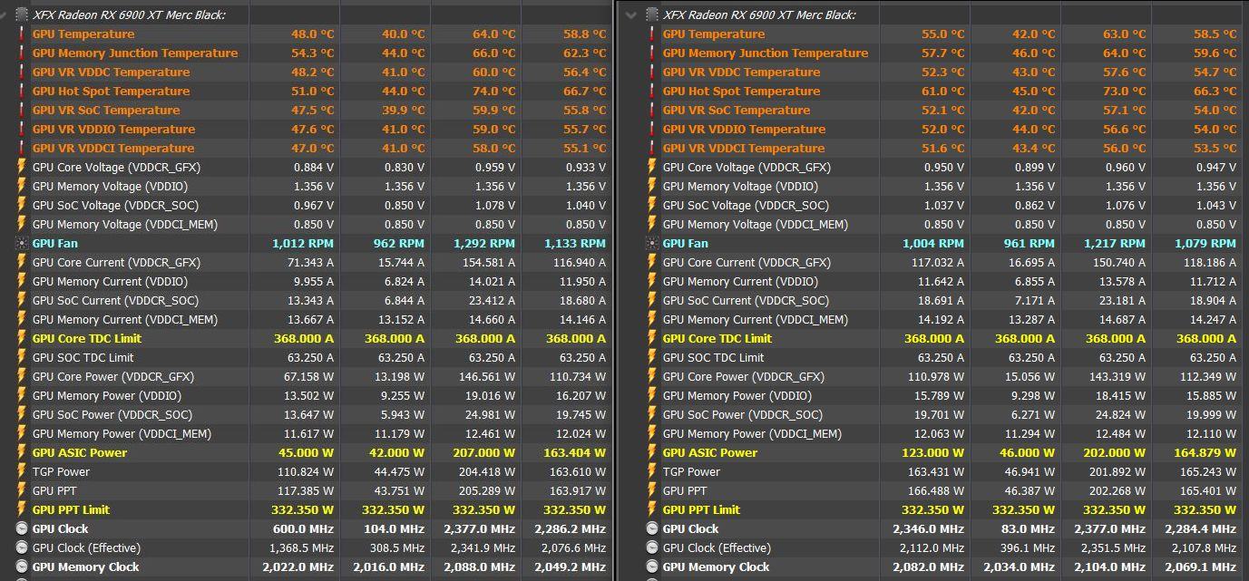Image resolution: width=1249 pixels, height=581 pixels.
Task: Collapse the left panel's XFX Radeon sensor group
Action: pyautogui.click(x=5, y=15)
